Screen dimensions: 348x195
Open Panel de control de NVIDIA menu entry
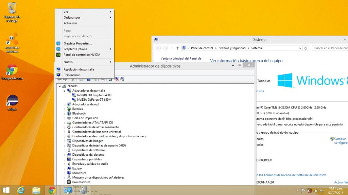click(82, 55)
